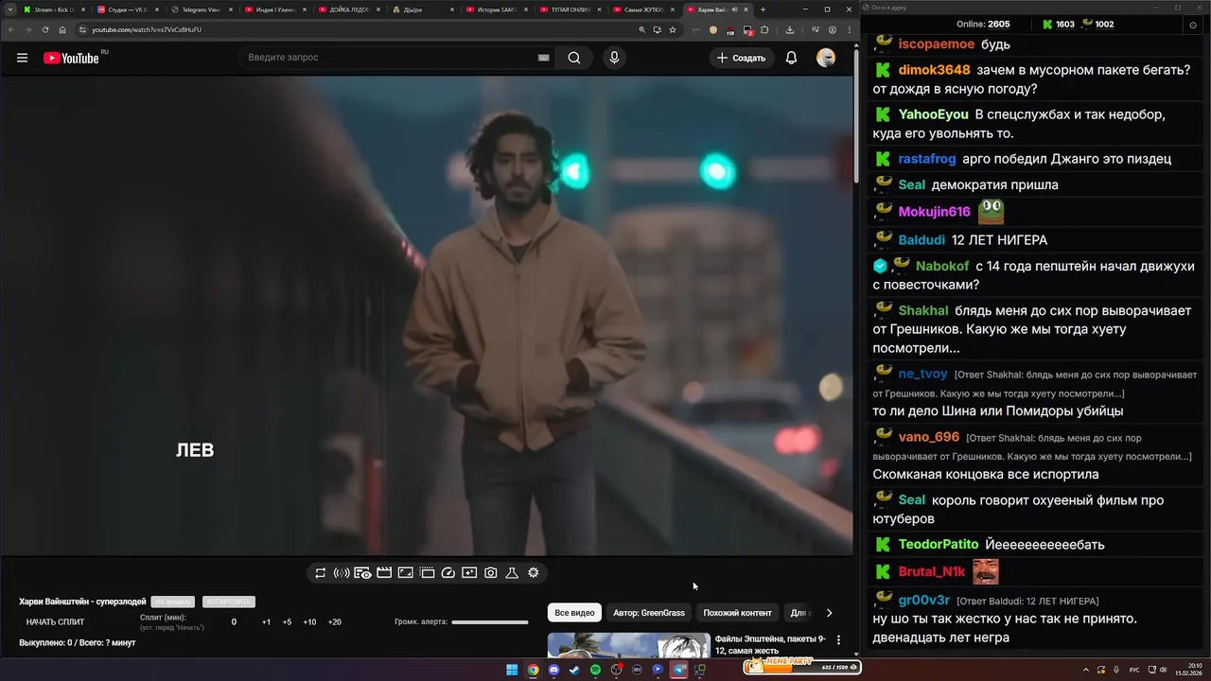This screenshot has width=1211, height=681.
Task: Open browser downloads icon
Action: (x=790, y=29)
